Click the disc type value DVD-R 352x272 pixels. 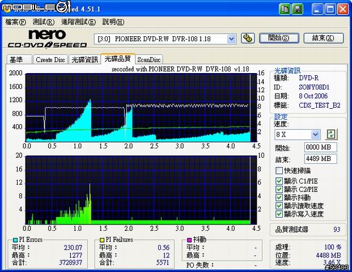click(309, 78)
